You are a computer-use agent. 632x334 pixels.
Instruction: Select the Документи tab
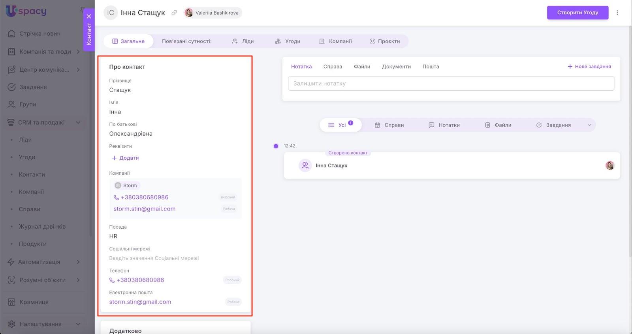click(396, 67)
